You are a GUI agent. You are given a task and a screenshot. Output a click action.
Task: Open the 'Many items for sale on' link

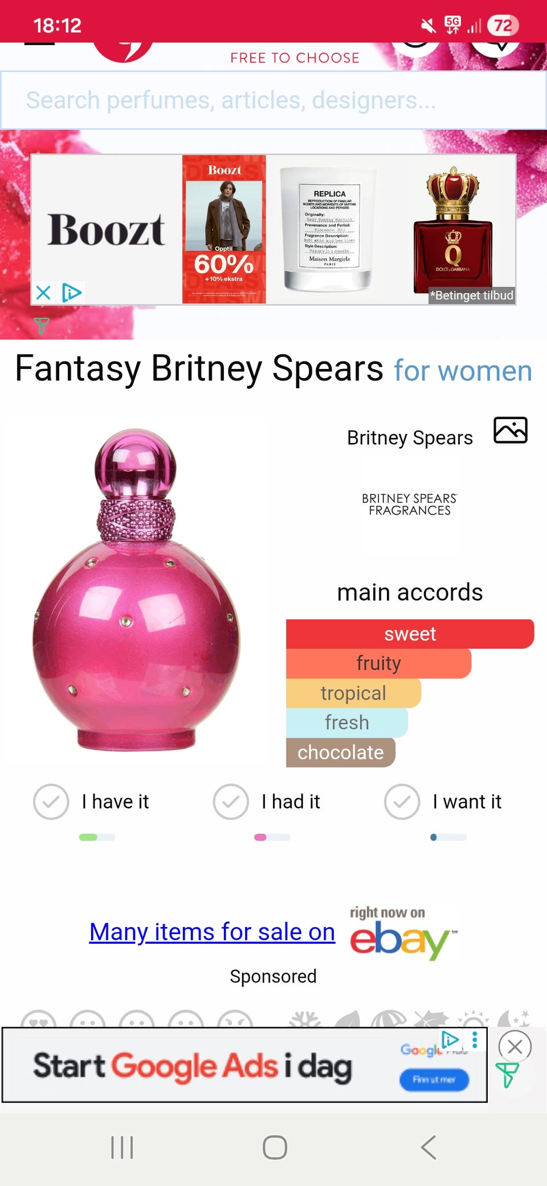click(212, 932)
